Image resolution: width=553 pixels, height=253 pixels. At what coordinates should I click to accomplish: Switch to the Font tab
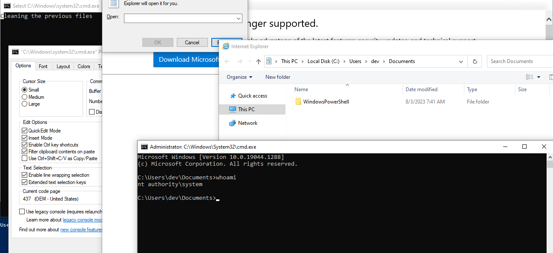tap(43, 66)
